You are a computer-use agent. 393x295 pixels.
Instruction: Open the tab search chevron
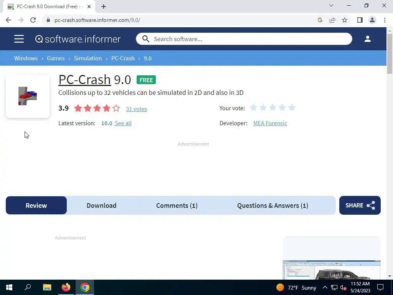click(x=331, y=5)
